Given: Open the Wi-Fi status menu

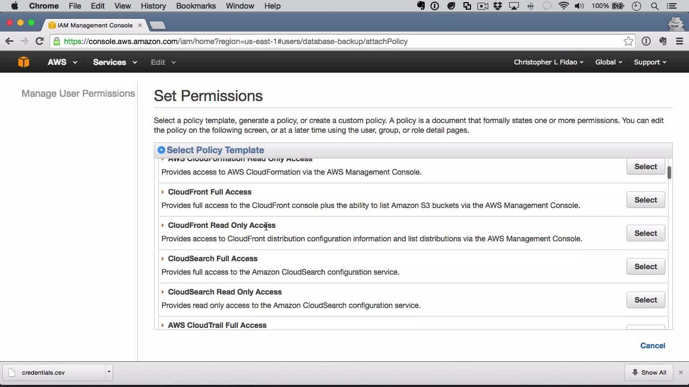Looking at the screenshot, I should click(x=564, y=6).
